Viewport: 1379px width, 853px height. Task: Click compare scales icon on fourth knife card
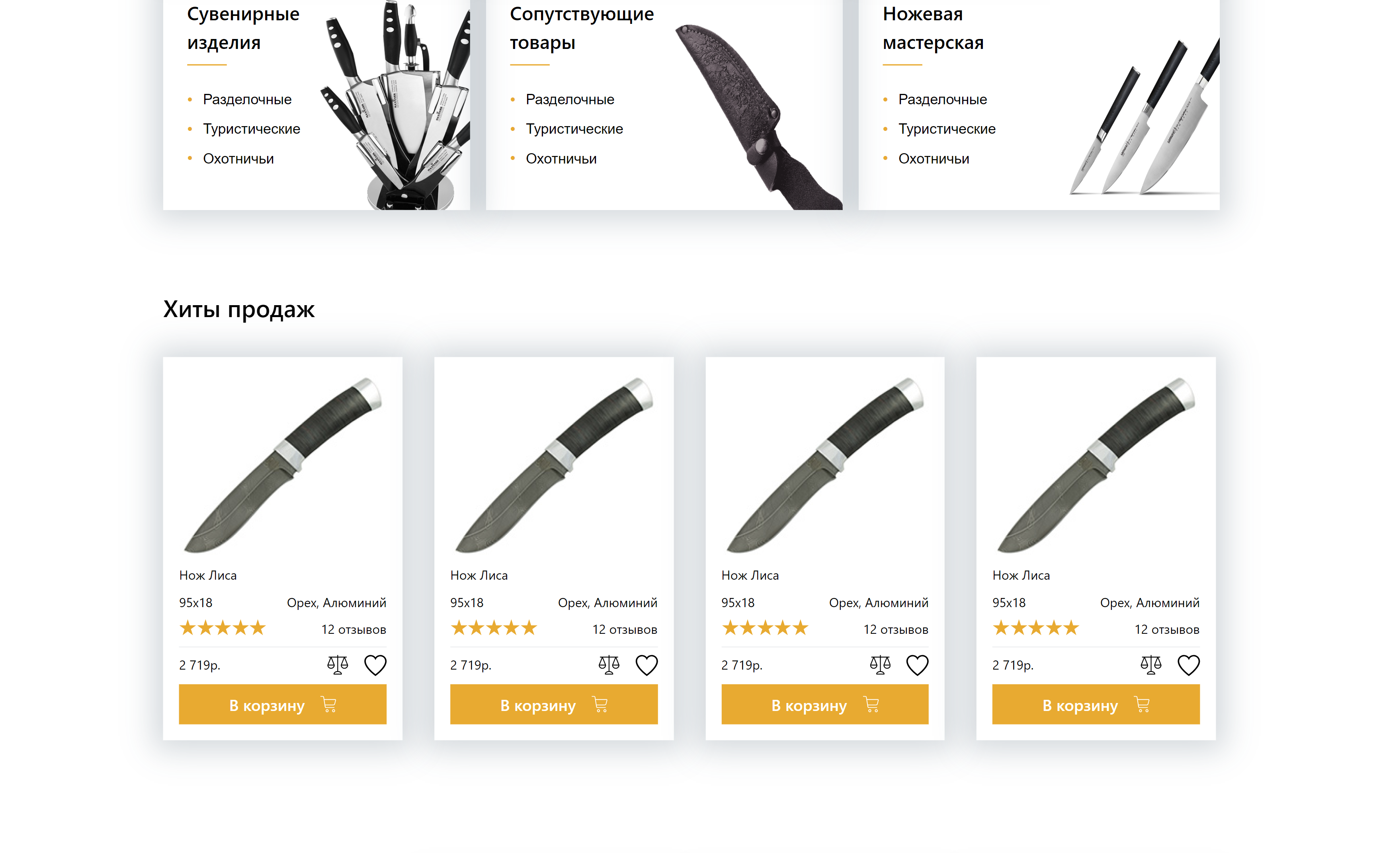click(1151, 664)
